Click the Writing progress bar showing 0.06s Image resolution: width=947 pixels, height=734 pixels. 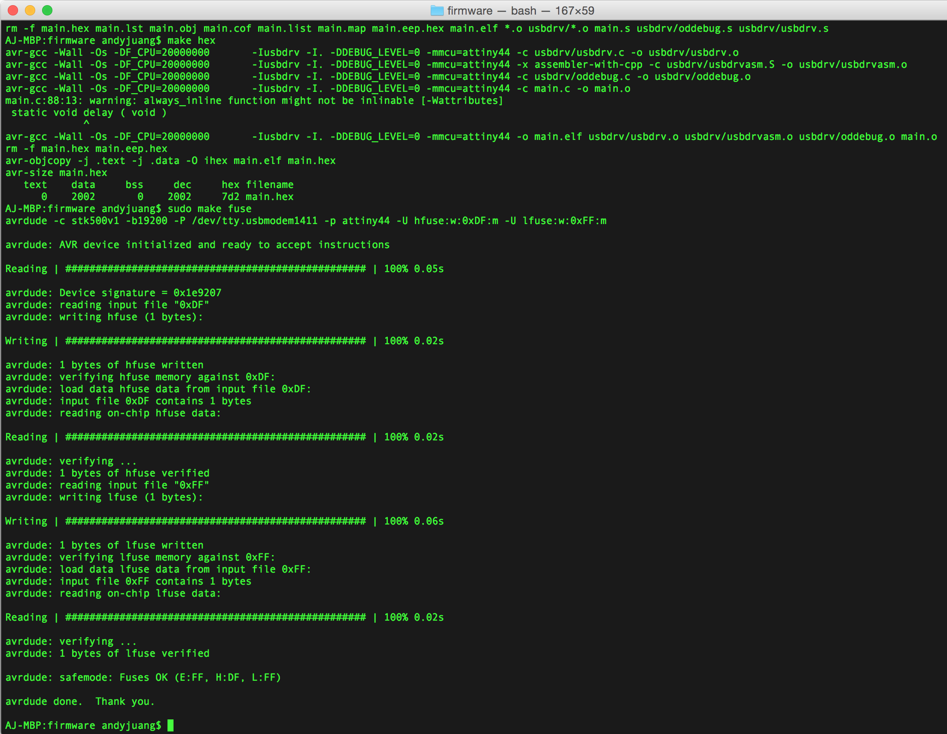coord(225,521)
